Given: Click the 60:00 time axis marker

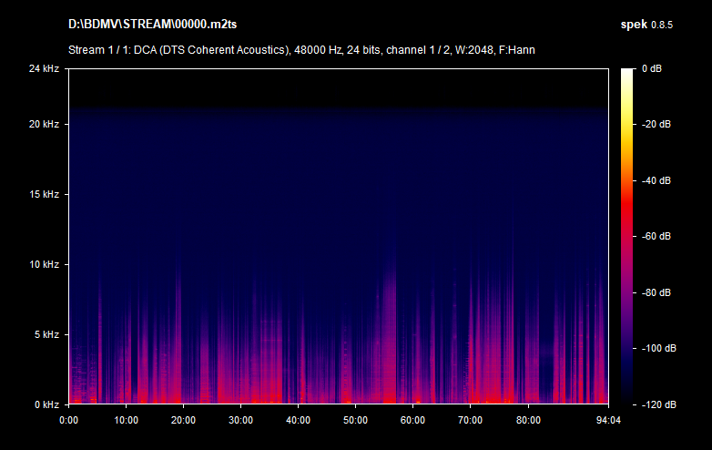Looking at the screenshot, I should [x=412, y=420].
